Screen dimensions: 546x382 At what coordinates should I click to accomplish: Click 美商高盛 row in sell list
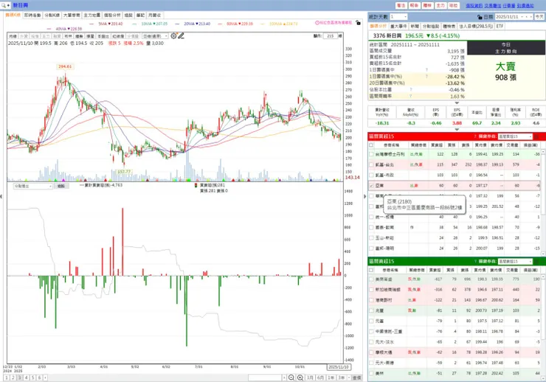pos(455,279)
